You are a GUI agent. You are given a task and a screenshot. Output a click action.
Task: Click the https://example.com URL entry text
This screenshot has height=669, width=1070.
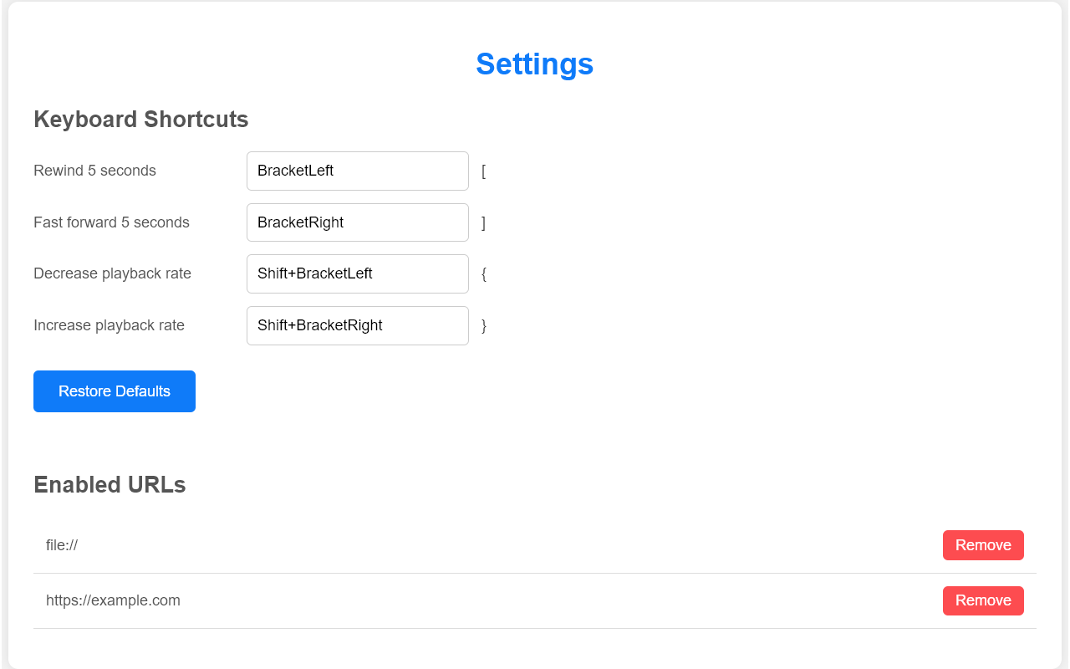[x=113, y=600]
